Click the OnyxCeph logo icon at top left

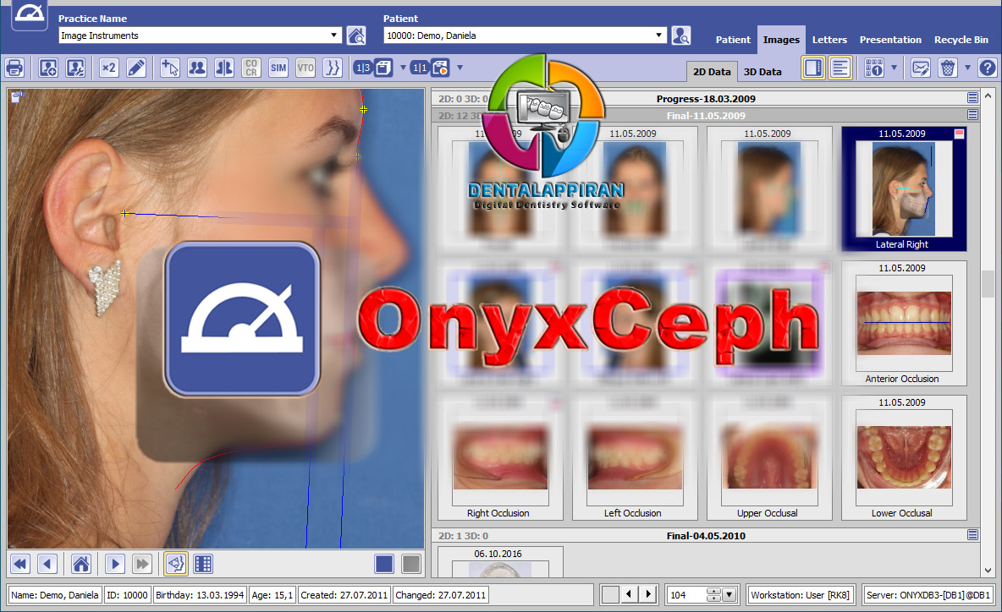click(30, 14)
